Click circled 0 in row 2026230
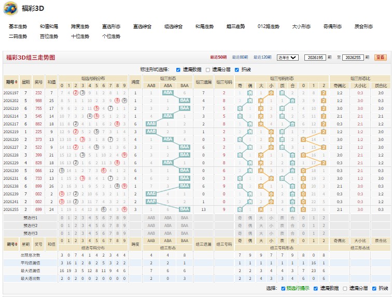This screenshot has height=297, width=392. pos(62,171)
